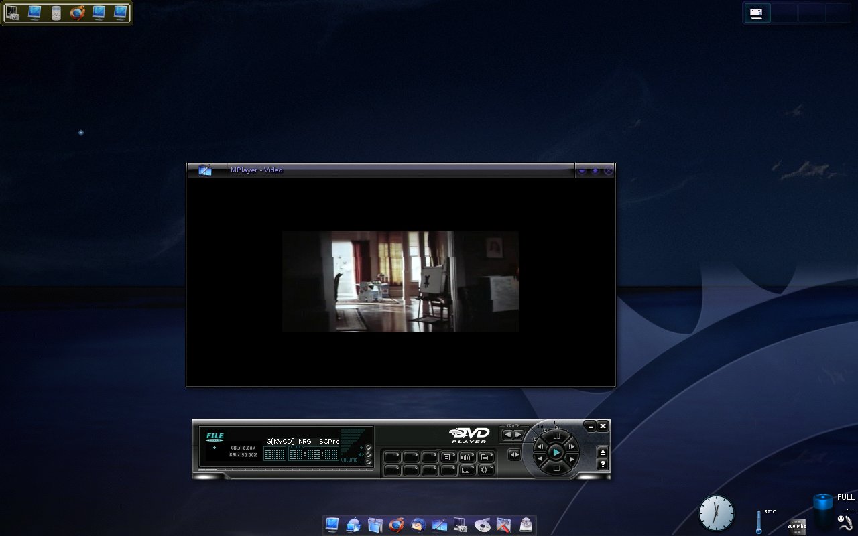Open player preferences gear button
Screen dimensions: 858x536
[x=485, y=470]
